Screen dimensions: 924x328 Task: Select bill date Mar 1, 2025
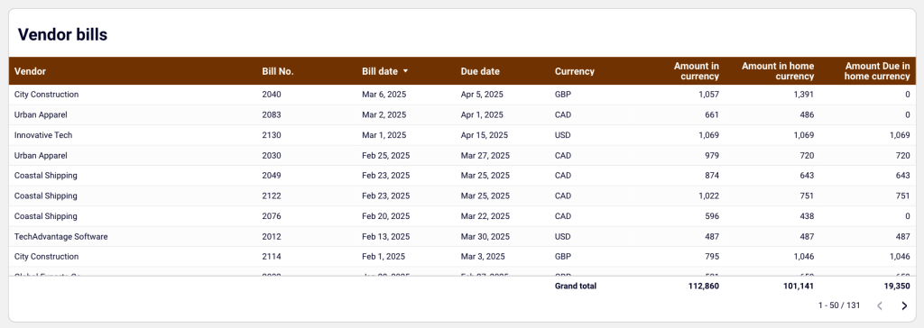click(383, 135)
